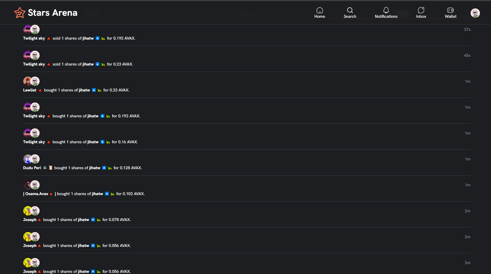This screenshot has width=491, height=274.
Task: Click Lawliet's avatar in the trade feed
Action: pyautogui.click(x=27, y=81)
